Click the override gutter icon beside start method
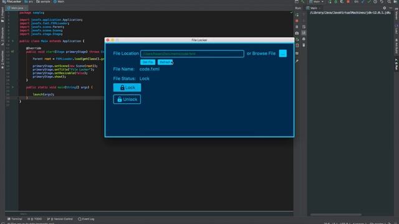This screenshot has width=399, height=224. (12, 52)
